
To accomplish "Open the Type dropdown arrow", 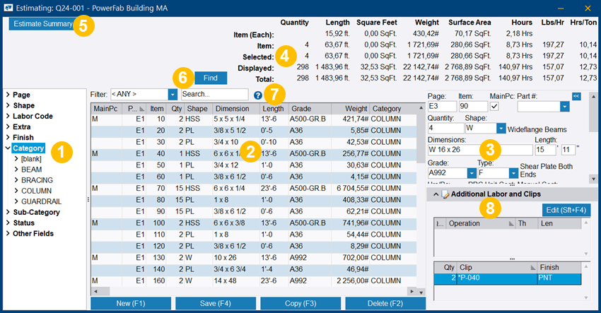I will [513, 173].
